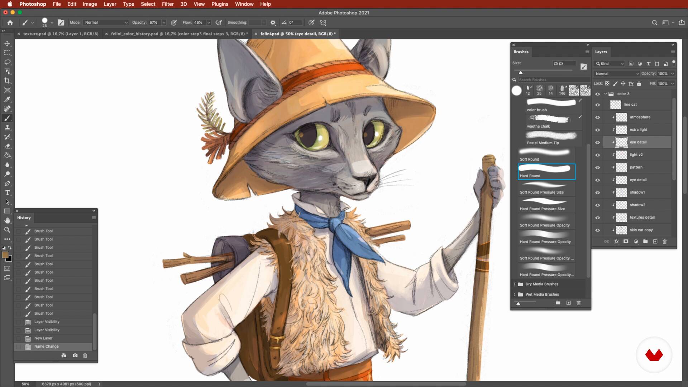Create new layer from Layers panel footer

pyautogui.click(x=655, y=242)
